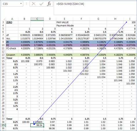Click the Cancel X icon in formula bar
Screen dimensions: 137x131
[x=34, y=4]
